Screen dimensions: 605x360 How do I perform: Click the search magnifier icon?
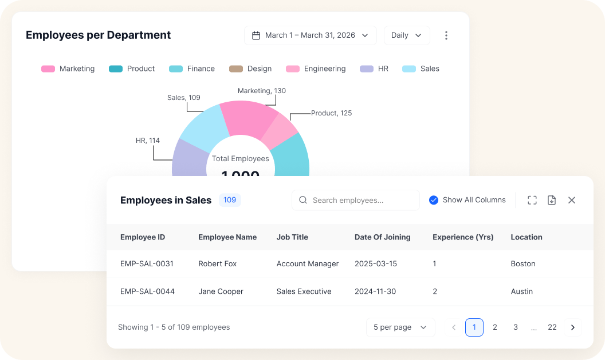coord(303,200)
